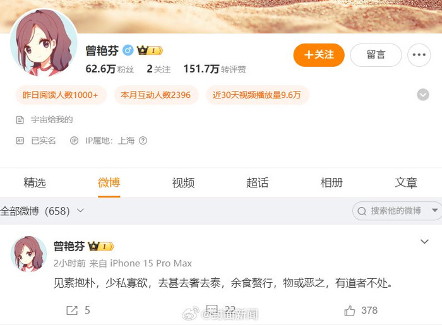Viewport: 442px width, 325px height.
Task: Expand the post options chevron
Action: (424, 242)
